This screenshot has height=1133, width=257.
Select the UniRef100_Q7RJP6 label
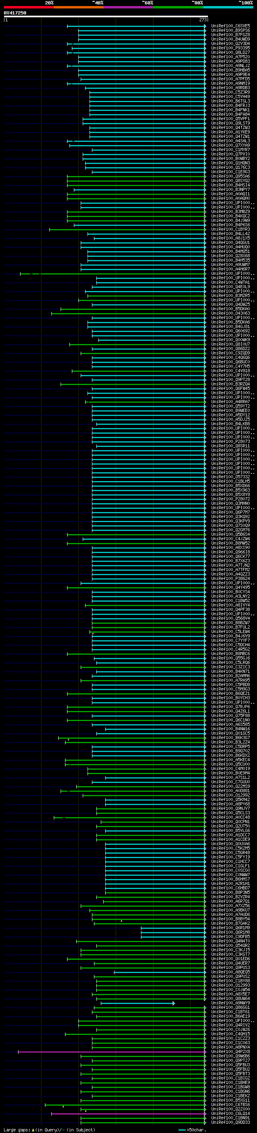tap(230, 707)
